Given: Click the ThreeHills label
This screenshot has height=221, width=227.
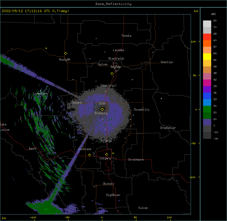Looking at the screenshot, I should (141, 110).
